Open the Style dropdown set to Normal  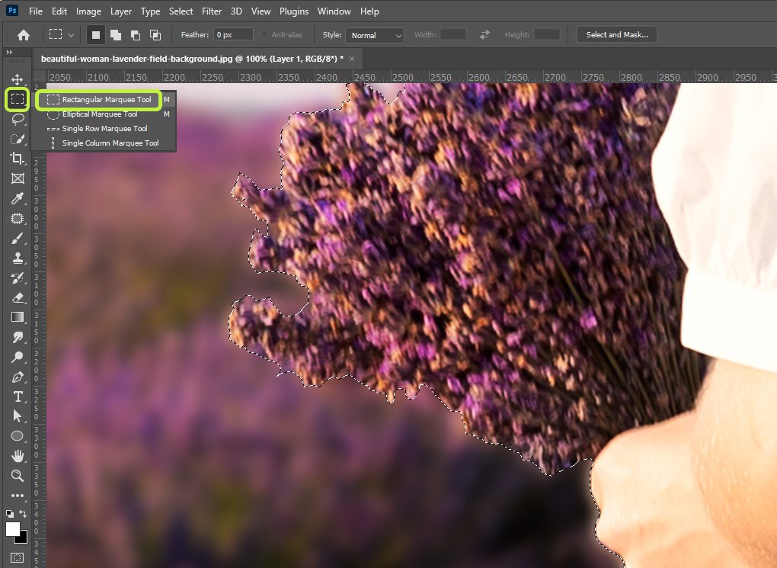click(x=375, y=35)
